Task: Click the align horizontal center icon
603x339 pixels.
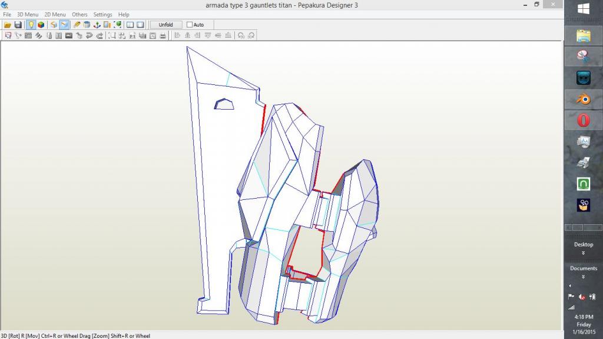Action: tap(188, 35)
